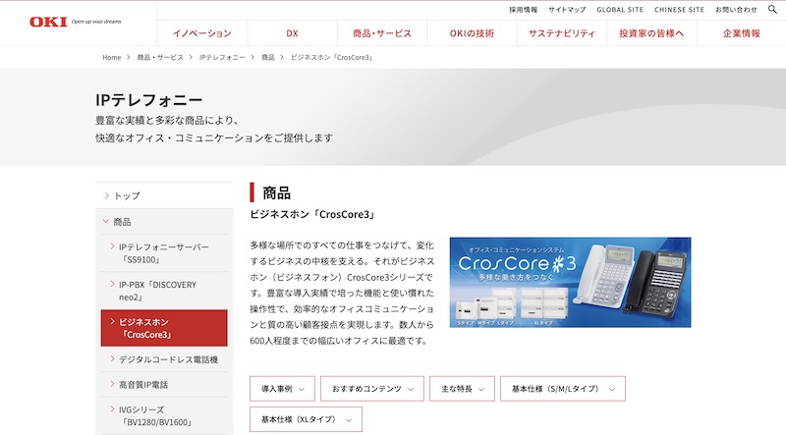Click the OKI logo
786x435 pixels.
(x=48, y=22)
